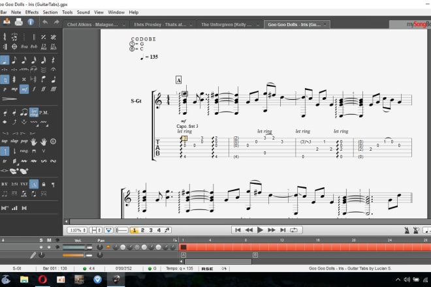Viewport: 431px width, 287px height.
Task: Expand tremolo picking options
Action: 18,164
